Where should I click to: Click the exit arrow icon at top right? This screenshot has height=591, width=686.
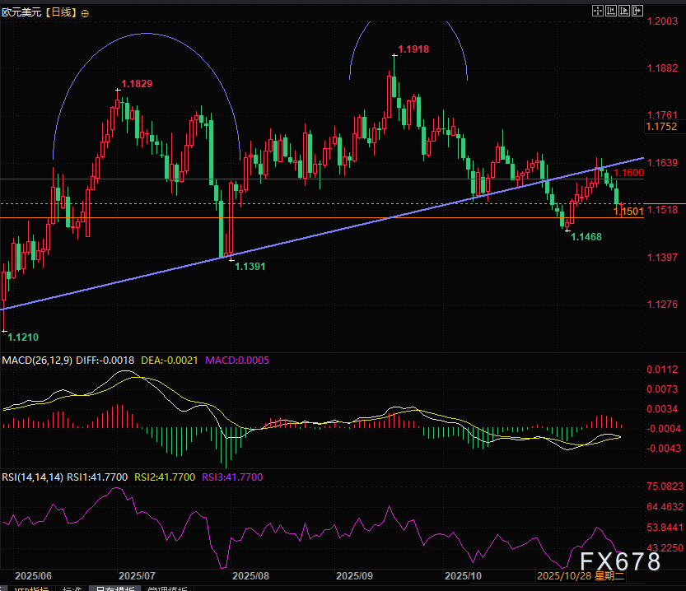[x=637, y=10]
